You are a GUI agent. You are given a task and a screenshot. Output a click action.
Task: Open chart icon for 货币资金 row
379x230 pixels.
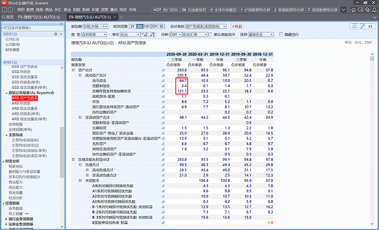pyautogui.click(x=162, y=81)
